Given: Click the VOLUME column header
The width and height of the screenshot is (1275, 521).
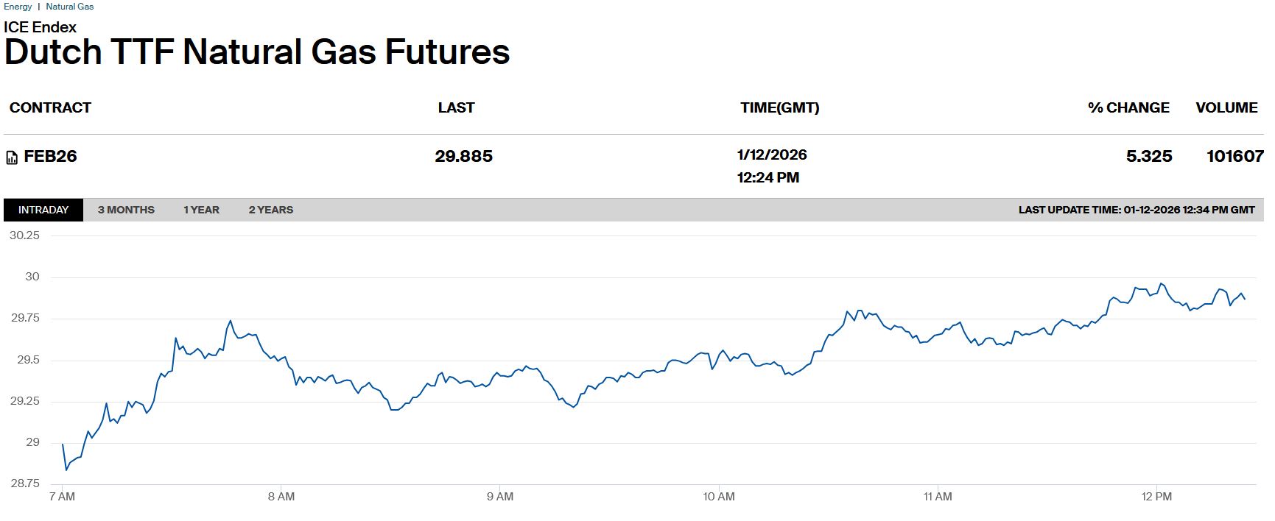Looking at the screenshot, I should [1226, 107].
